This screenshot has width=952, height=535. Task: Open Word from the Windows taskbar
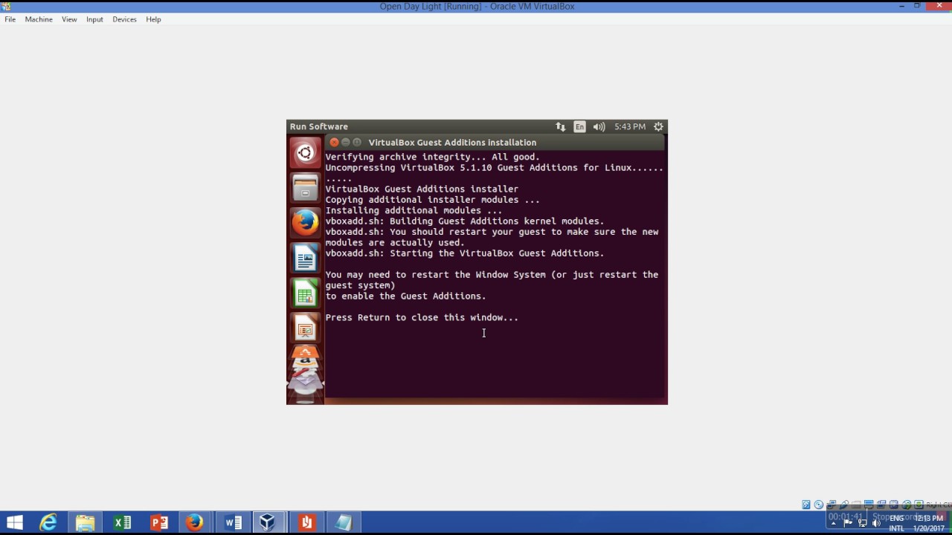pyautogui.click(x=233, y=523)
